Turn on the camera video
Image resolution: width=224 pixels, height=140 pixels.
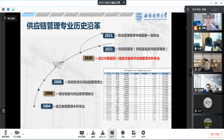click(x=17, y=133)
